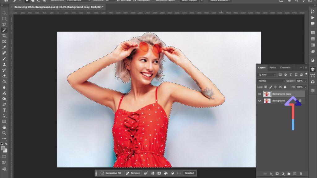This screenshot has width=317, height=178.
Task: Select the Brush tool
Action: (x=4, y=59)
